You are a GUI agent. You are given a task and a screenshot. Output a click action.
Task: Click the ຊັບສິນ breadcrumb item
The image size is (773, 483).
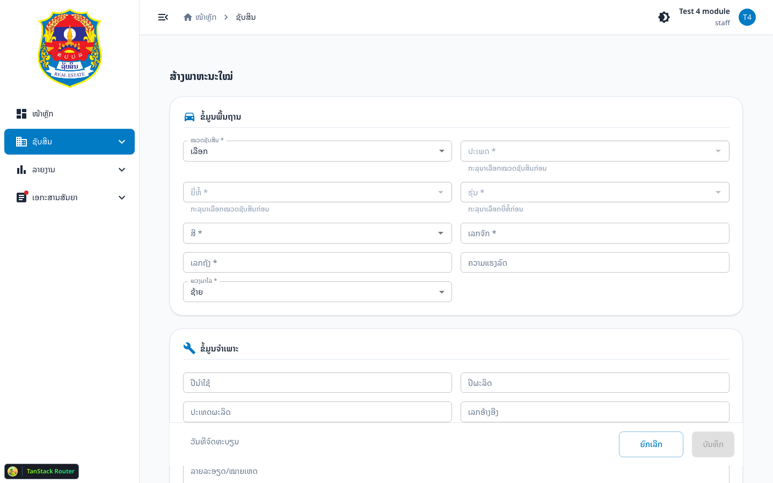click(246, 17)
